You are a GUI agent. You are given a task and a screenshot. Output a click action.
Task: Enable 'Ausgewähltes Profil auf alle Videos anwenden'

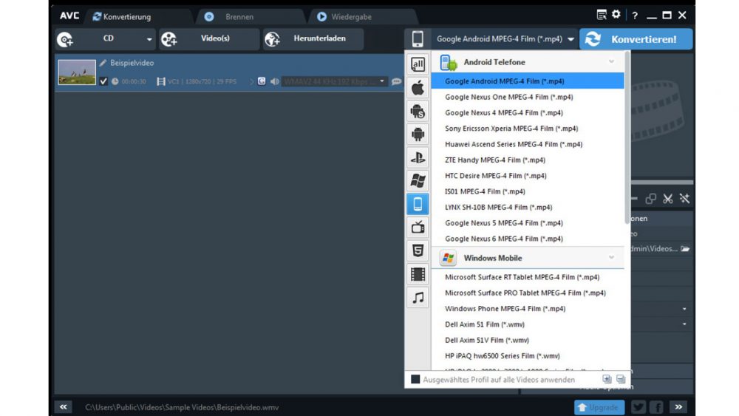tap(415, 379)
